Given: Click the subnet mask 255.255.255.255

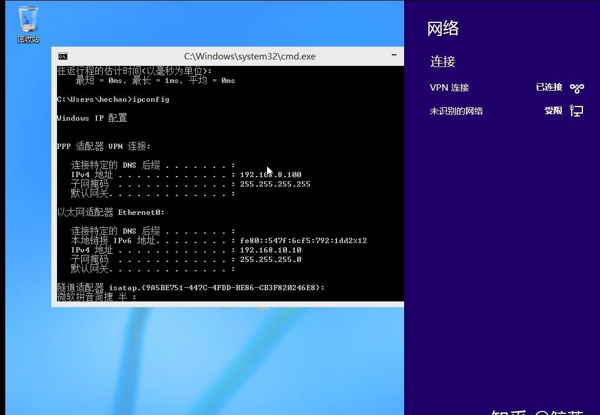Looking at the screenshot, I should pos(275,184).
